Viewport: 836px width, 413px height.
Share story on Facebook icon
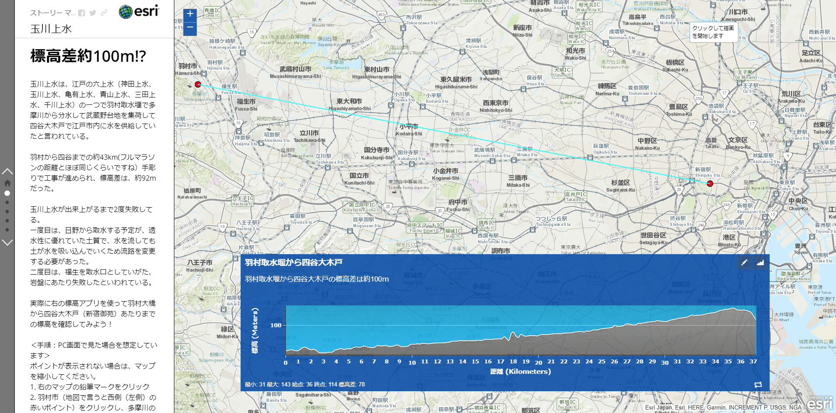82,13
